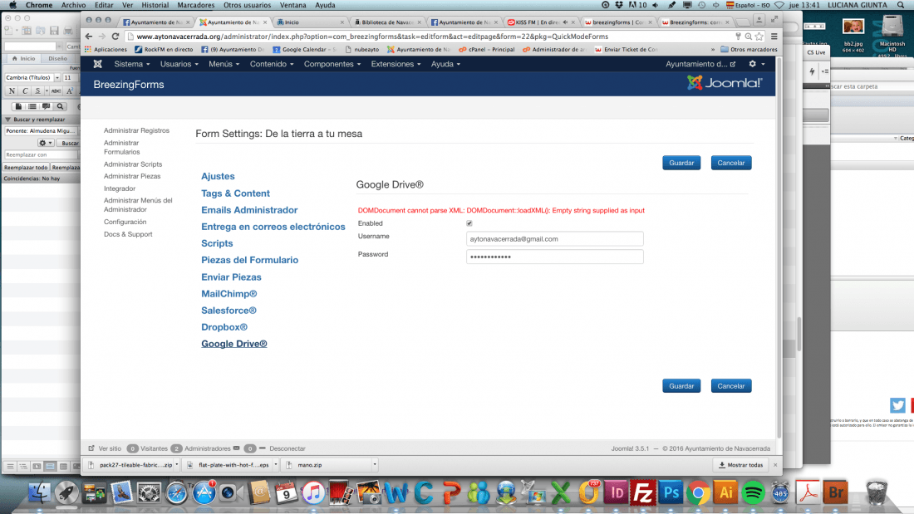Open the Archivo menu in the menu bar
The height and width of the screenshot is (514, 914).
[73, 5]
